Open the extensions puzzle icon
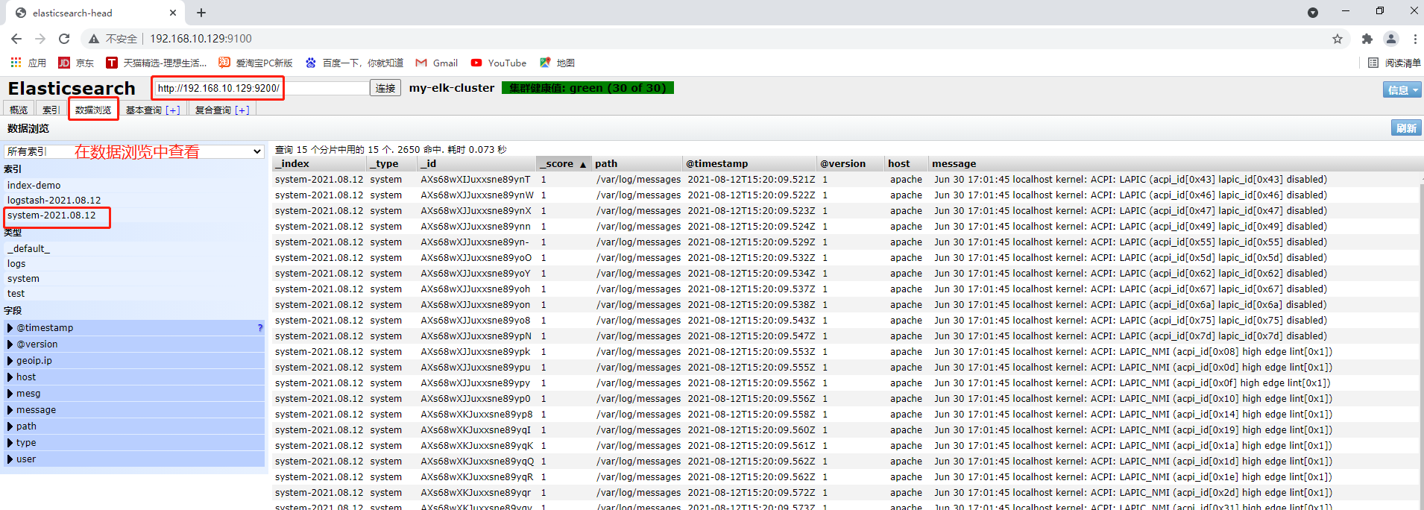 pos(1367,39)
